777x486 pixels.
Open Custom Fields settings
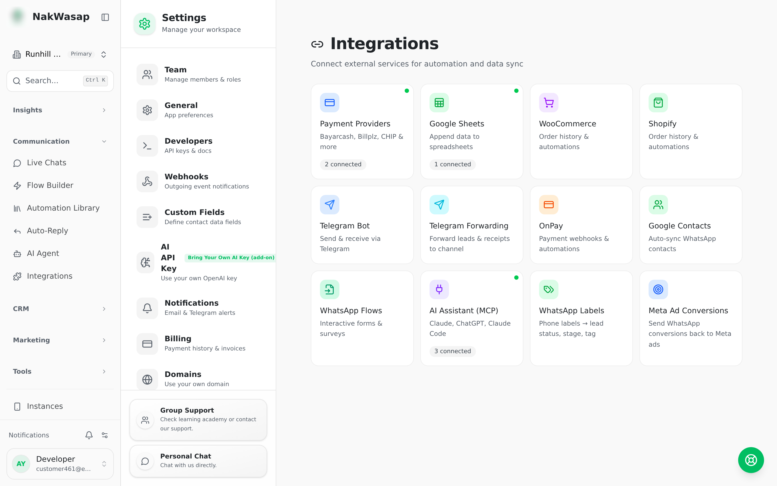(198, 217)
